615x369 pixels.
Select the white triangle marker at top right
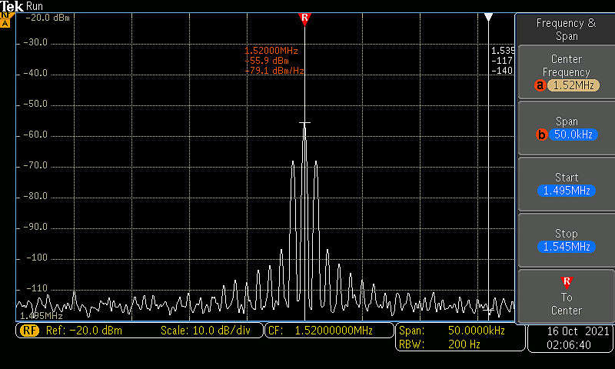(x=488, y=17)
